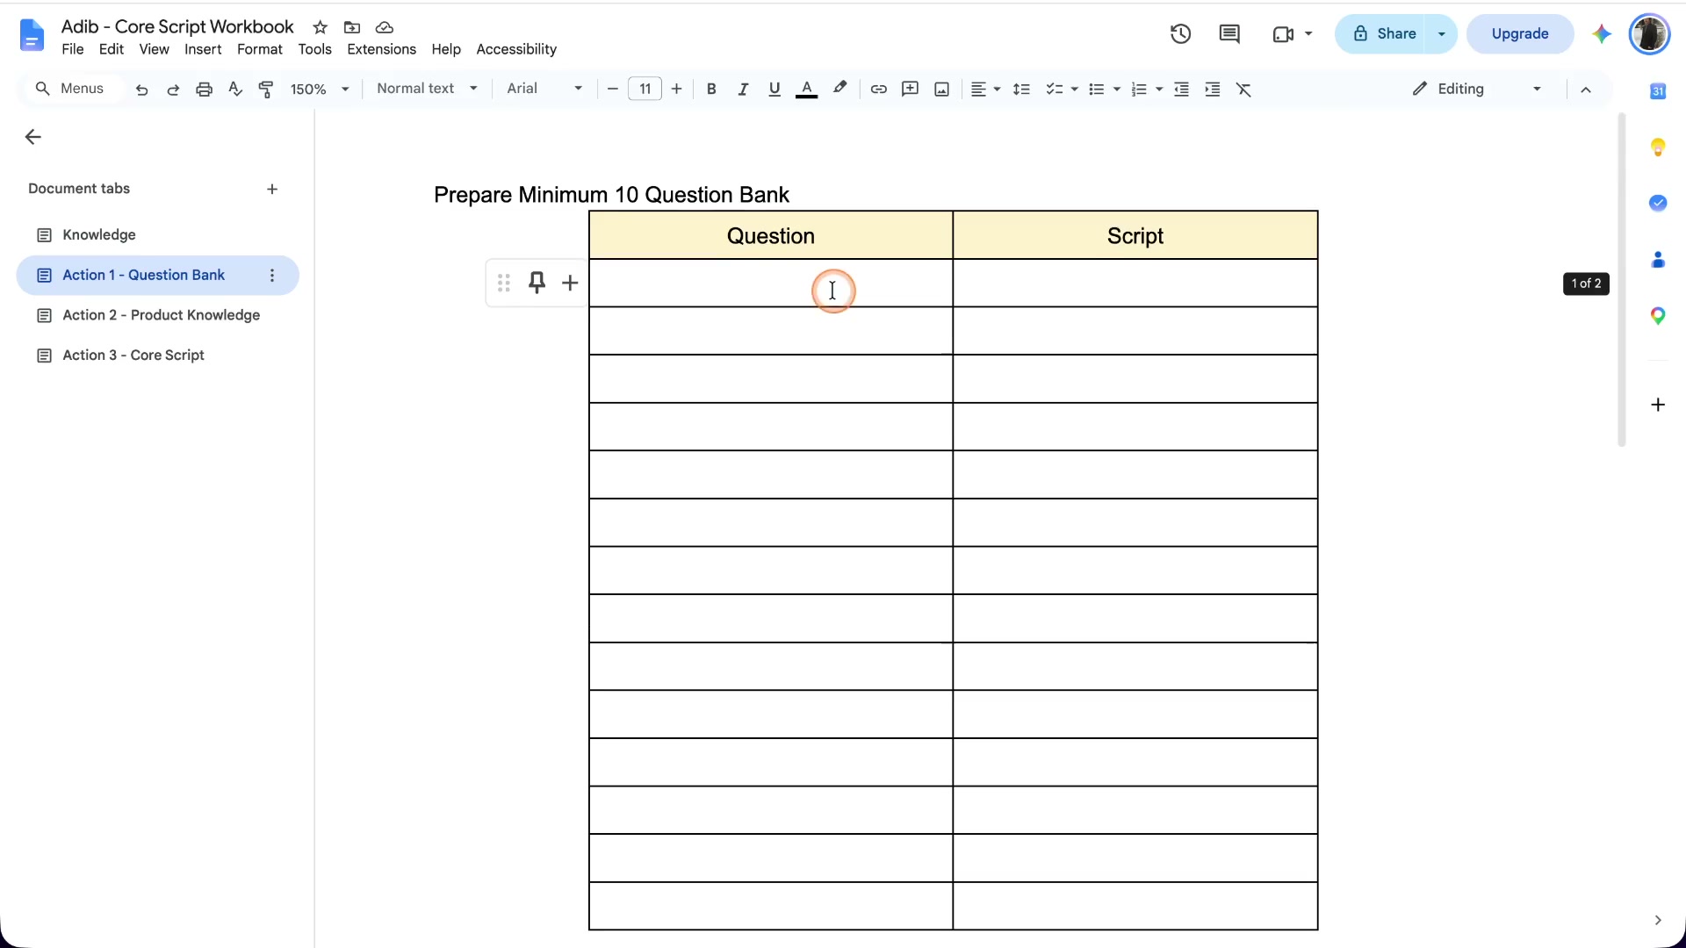Image resolution: width=1686 pixels, height=948 pixels.
Task: Open the Arial font dropdown
Action: coord(544,89)
